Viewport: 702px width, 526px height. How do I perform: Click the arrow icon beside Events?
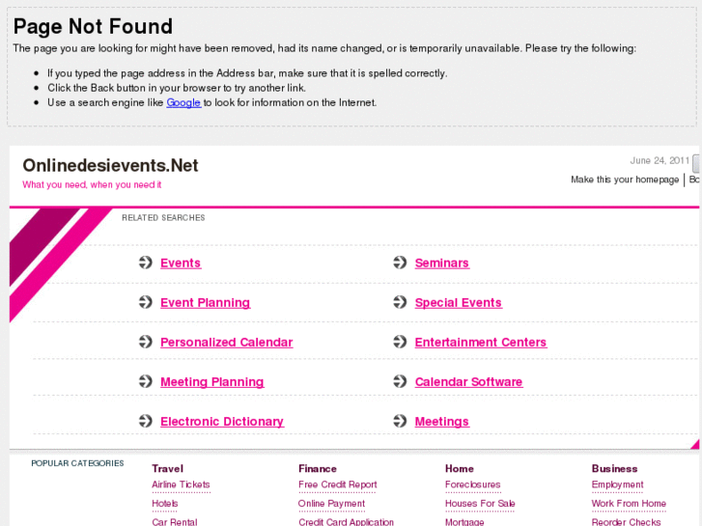point(145,263)
